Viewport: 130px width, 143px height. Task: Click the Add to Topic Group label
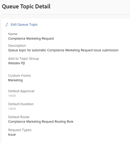(24, 59)
